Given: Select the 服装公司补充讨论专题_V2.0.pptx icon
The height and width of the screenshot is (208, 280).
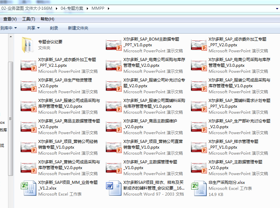Looking at the screenshot, I should click(x=114, y=86).
